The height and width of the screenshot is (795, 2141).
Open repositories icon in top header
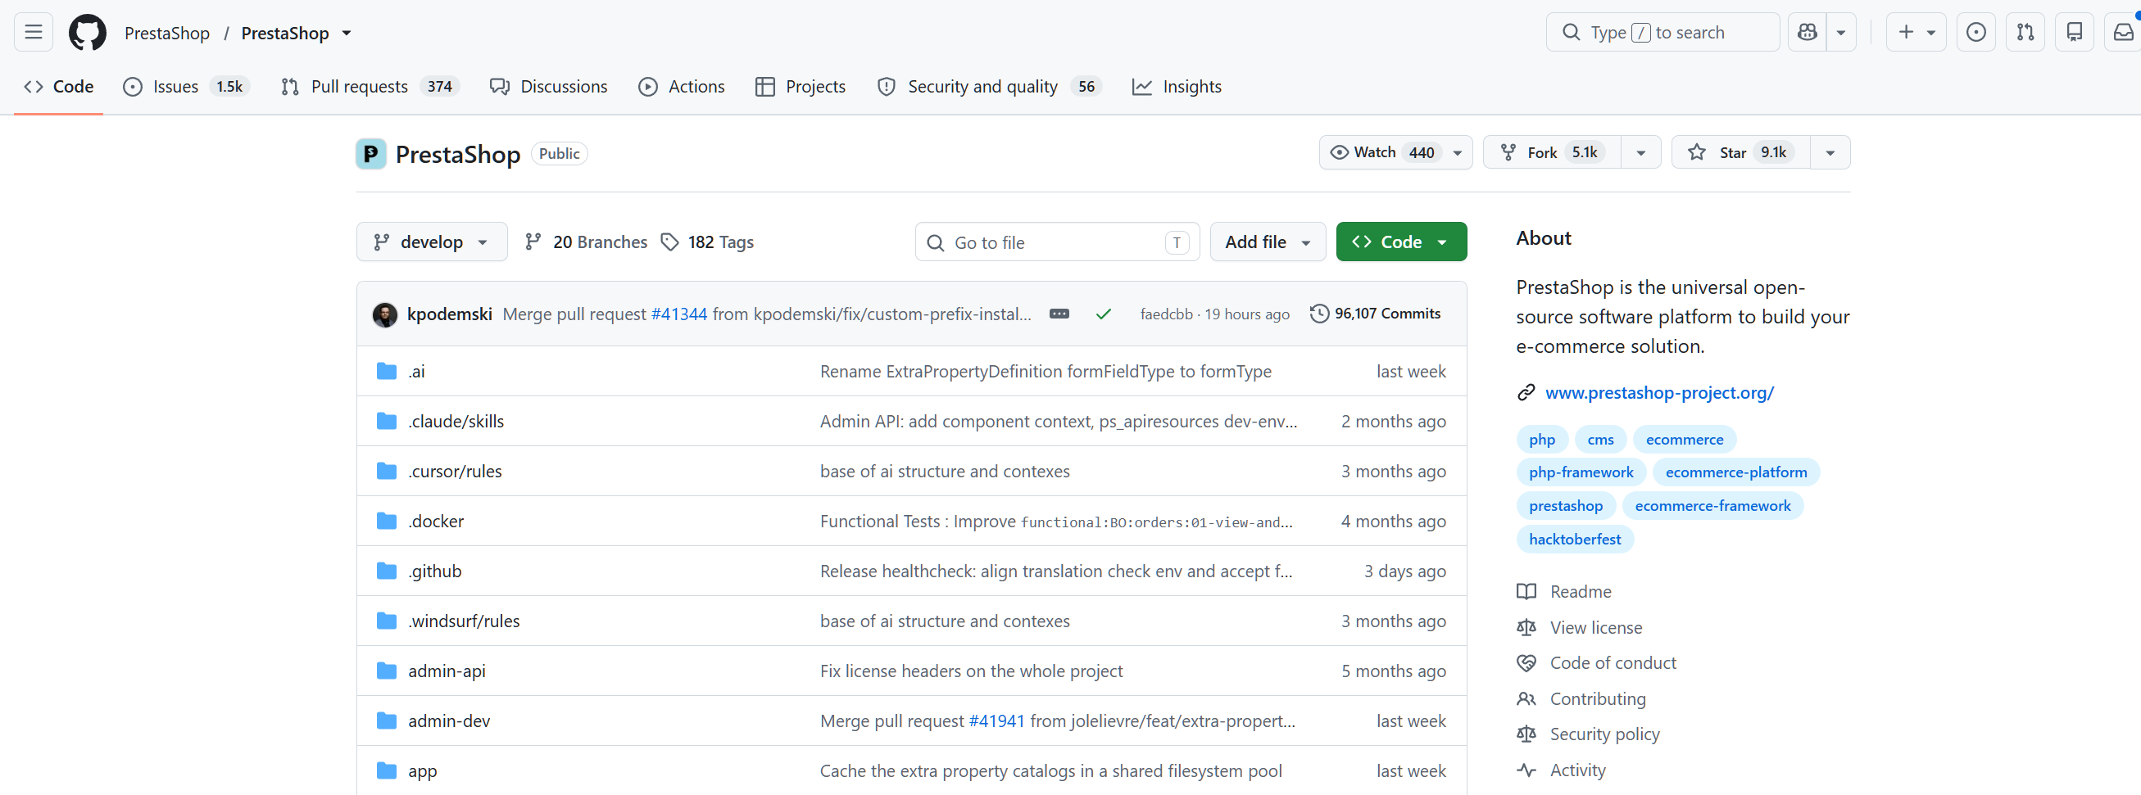tap(2075, 33)
